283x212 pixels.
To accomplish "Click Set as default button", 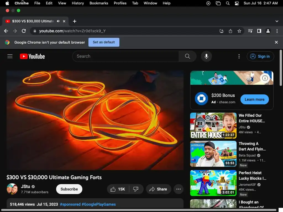I will pos(104,42).
